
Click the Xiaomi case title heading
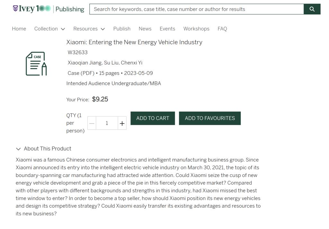pos(134,42)
